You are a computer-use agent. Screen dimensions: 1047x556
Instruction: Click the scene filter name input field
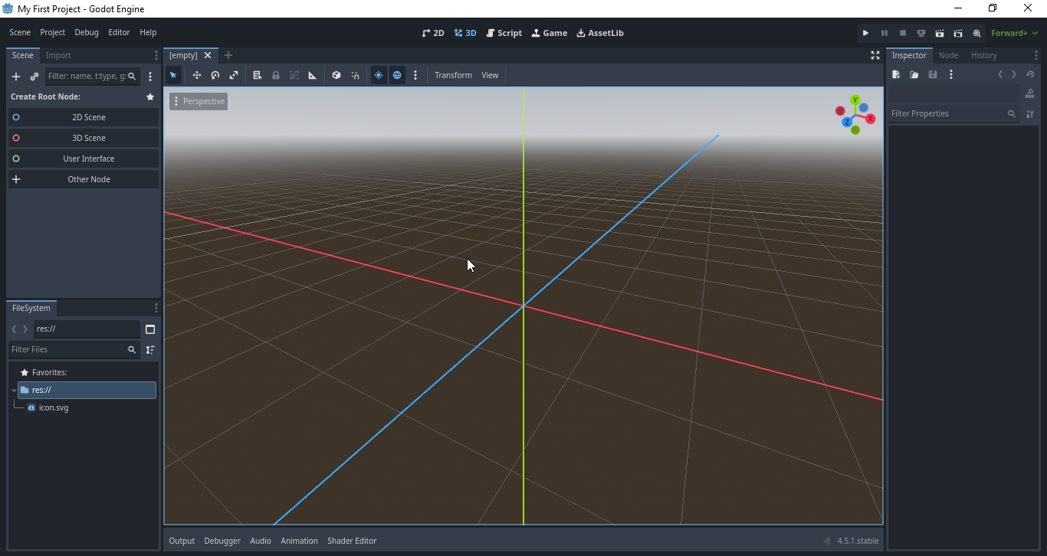(92, 77)
